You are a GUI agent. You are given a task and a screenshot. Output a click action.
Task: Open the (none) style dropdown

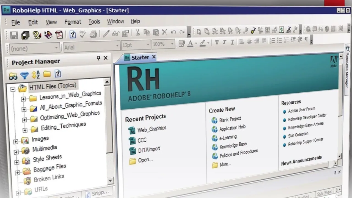tap(56, 48)
